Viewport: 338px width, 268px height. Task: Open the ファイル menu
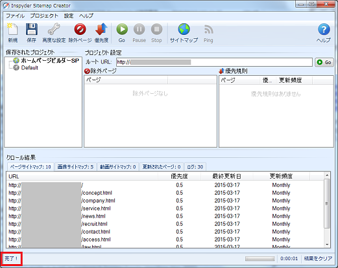click(x=15, y=16)
